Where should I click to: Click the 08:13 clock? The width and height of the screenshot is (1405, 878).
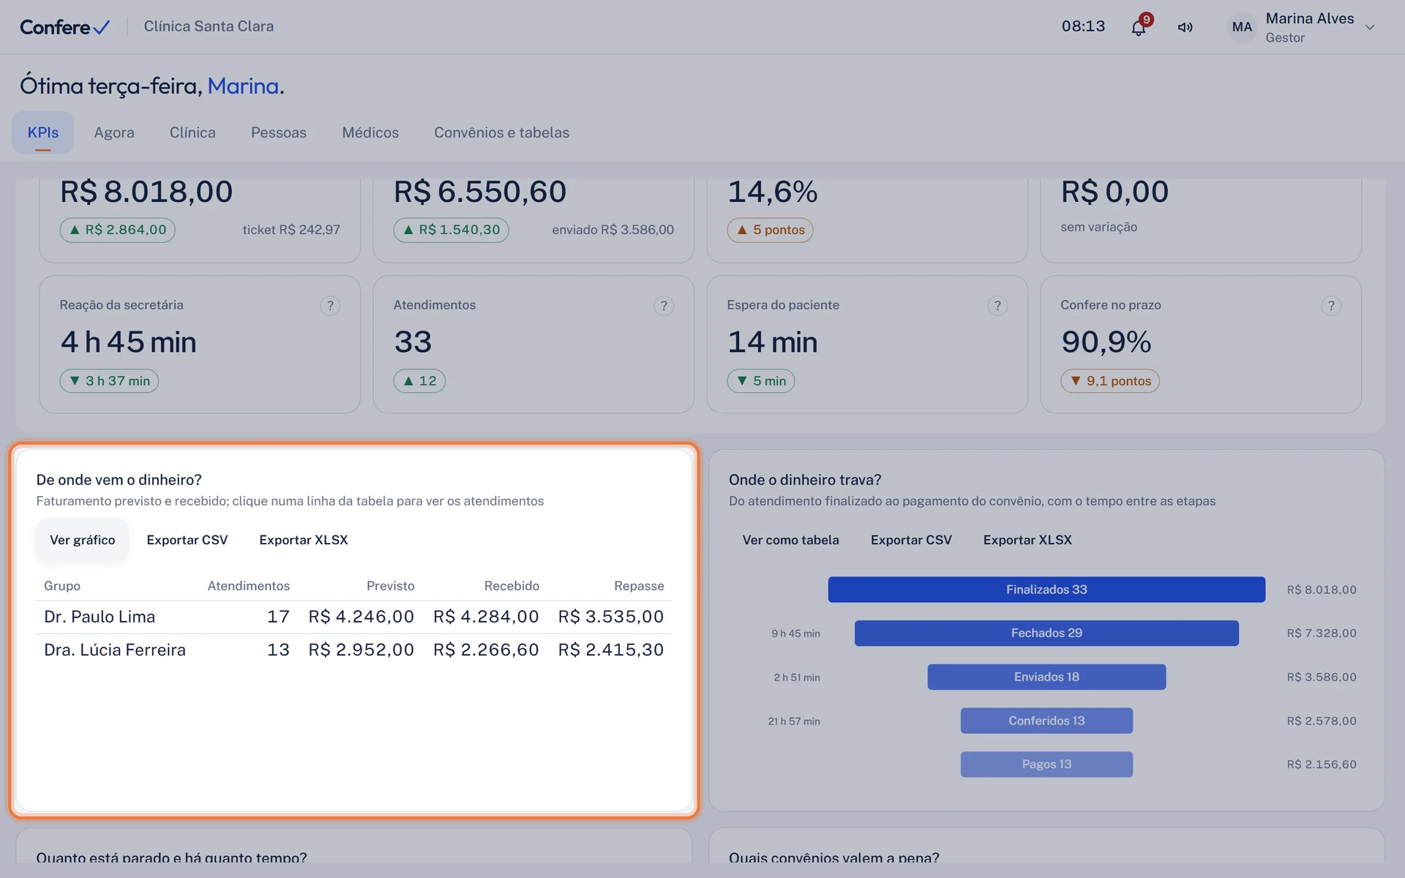pos(1083,26)
